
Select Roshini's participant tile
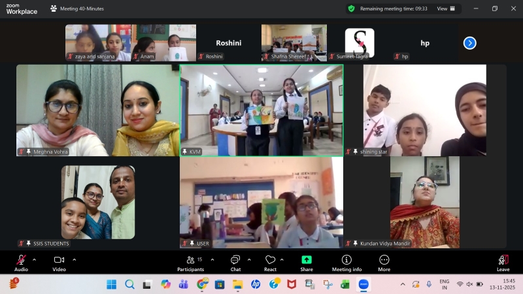[228, 42]
